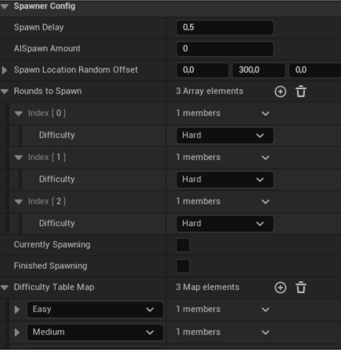
Task: Collapse the Index [0] entry
Action: pyautogui.click(x=18, y=113)
